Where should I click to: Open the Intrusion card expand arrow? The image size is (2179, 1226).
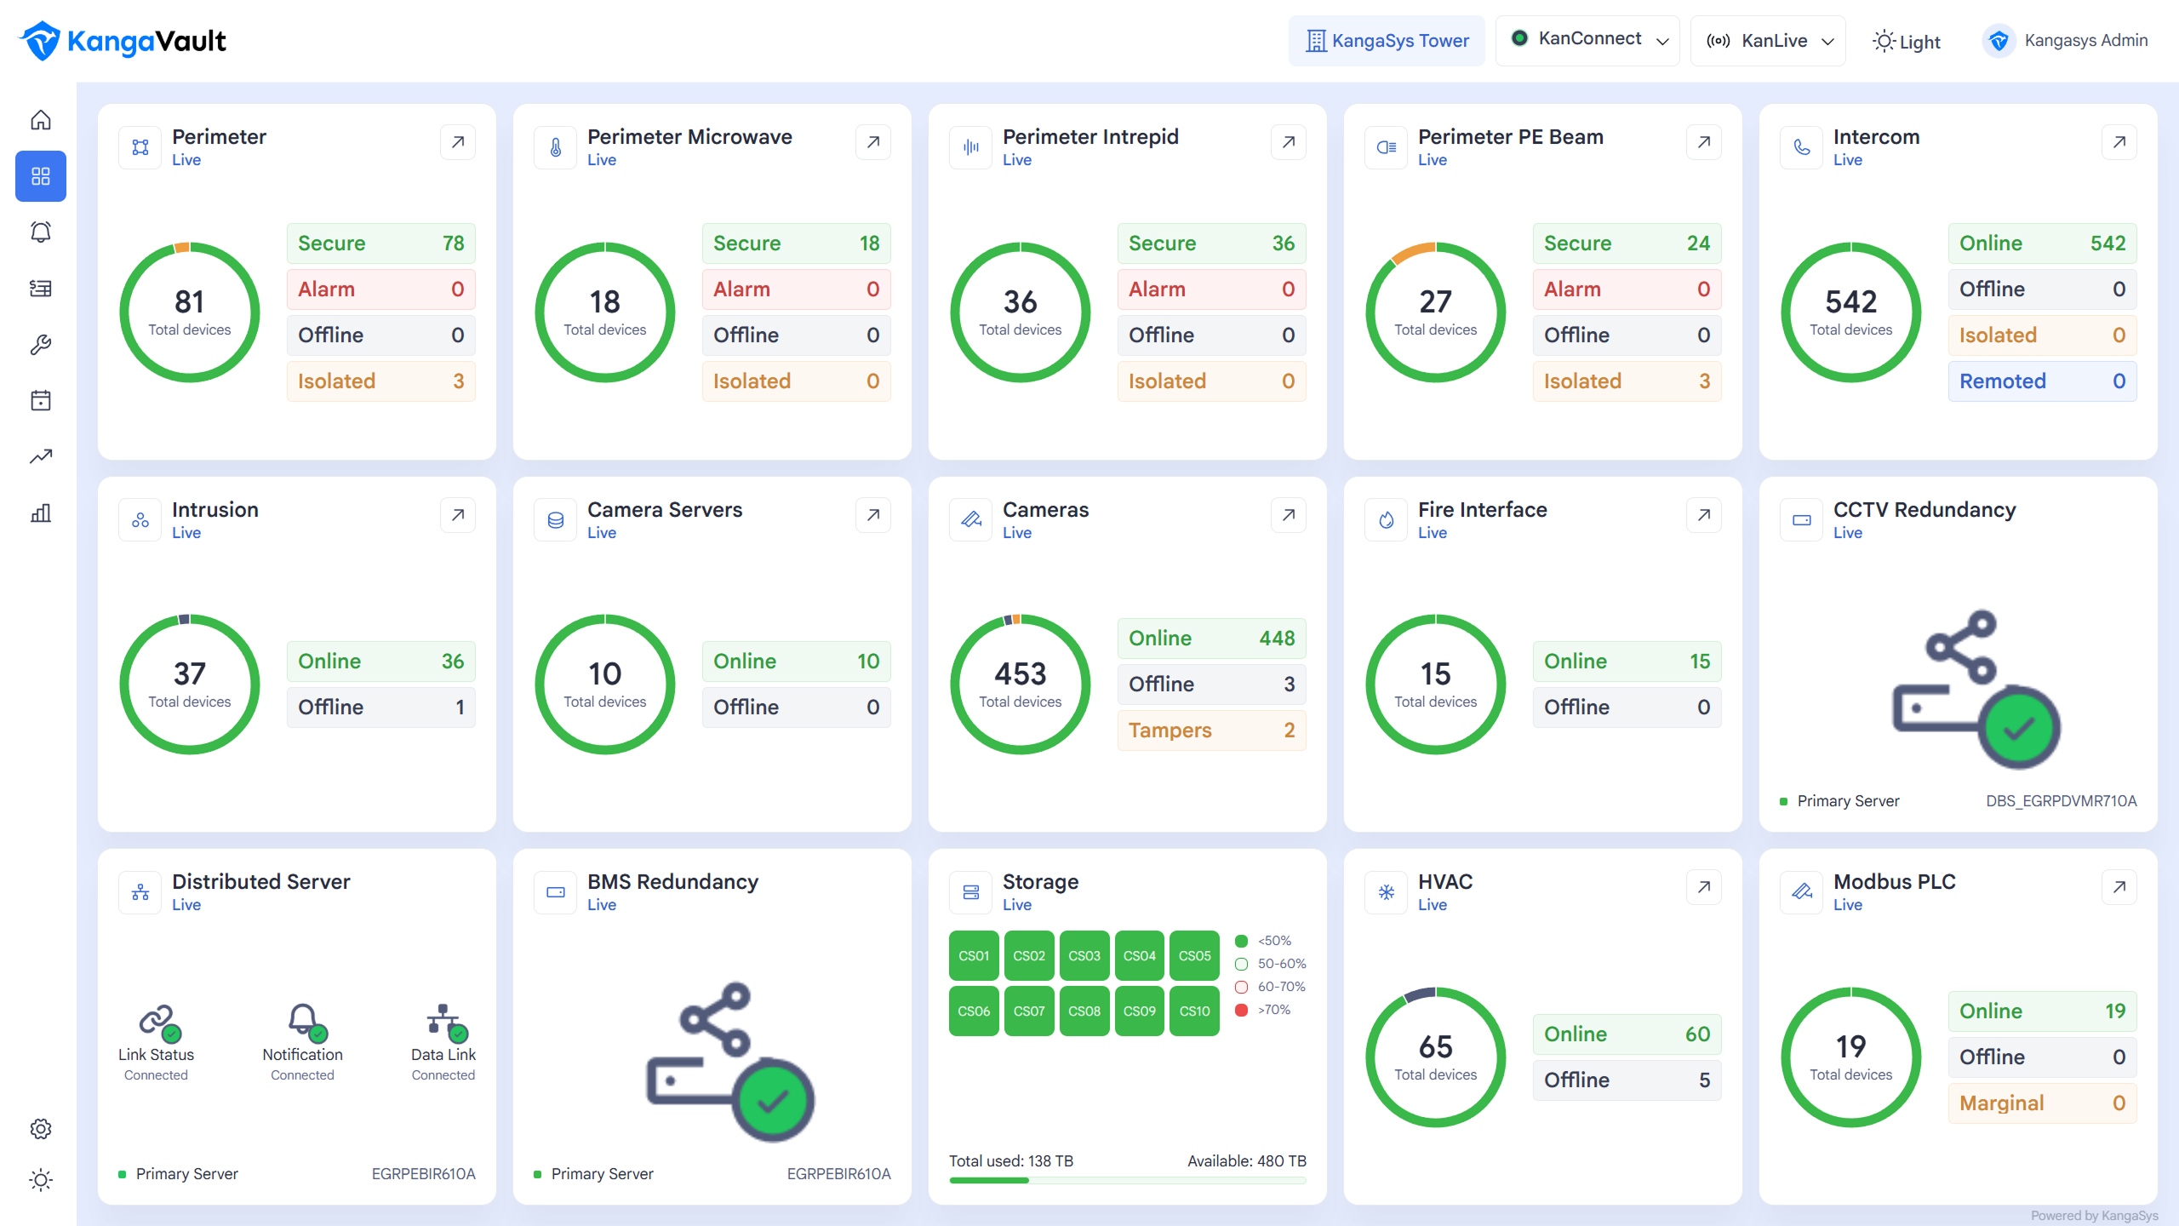point(458,515)
